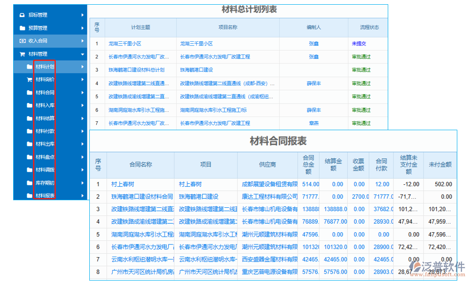Viewport: 470px width, 282px height.
Task: Click the 材料询价 cart icon
Action: pyautogui.click(x=29, y=80)
